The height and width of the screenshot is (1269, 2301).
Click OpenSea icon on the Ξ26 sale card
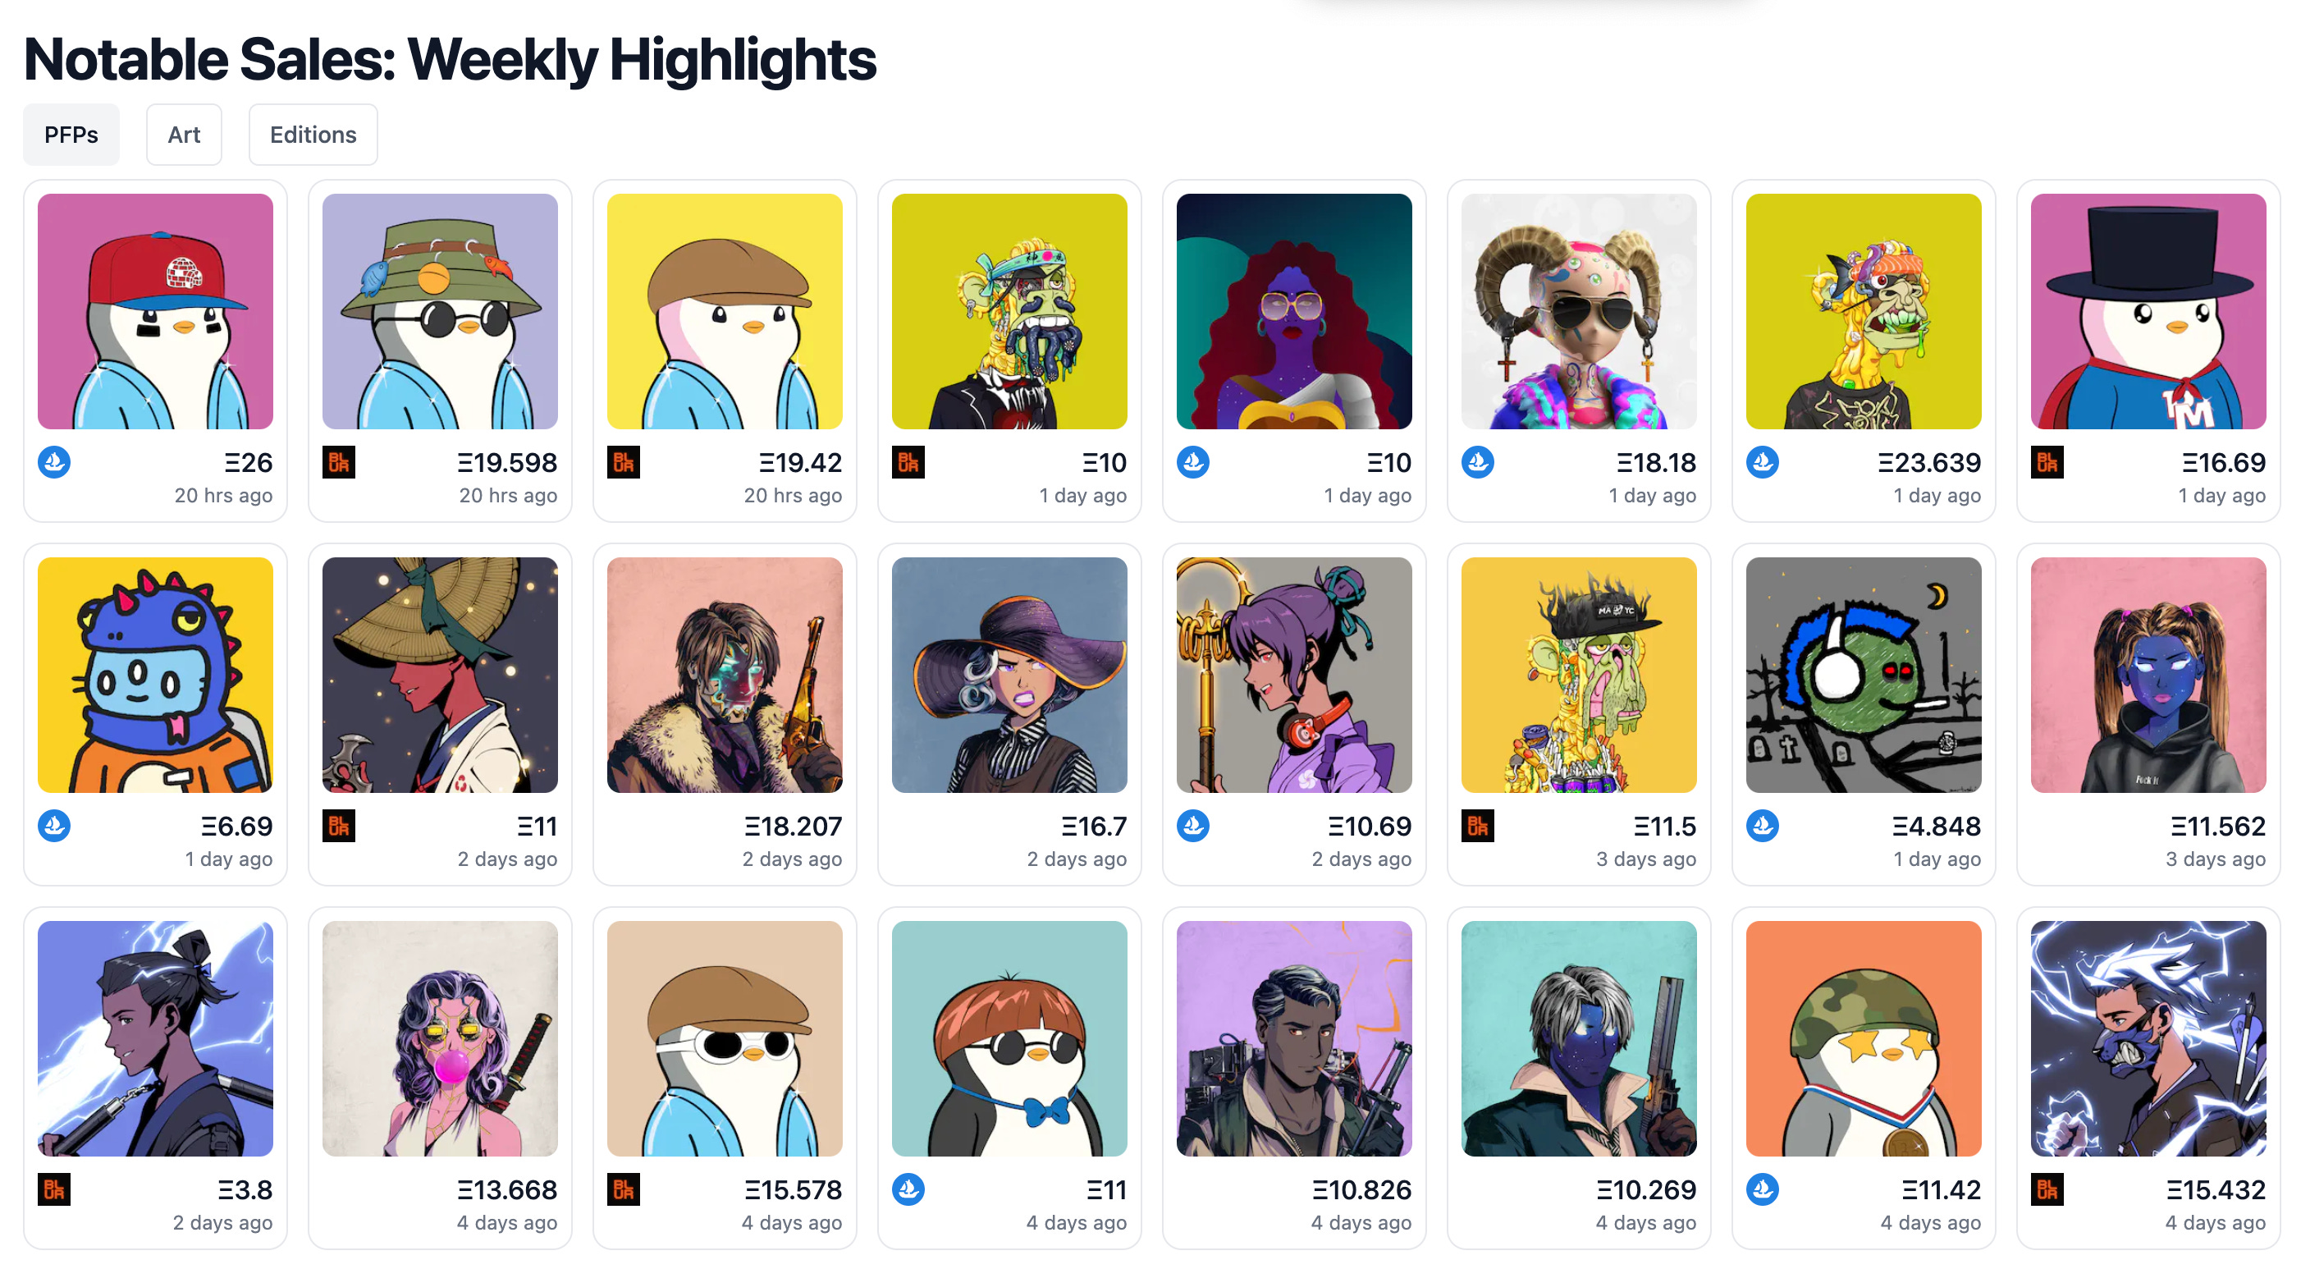[x=54, y=462]
